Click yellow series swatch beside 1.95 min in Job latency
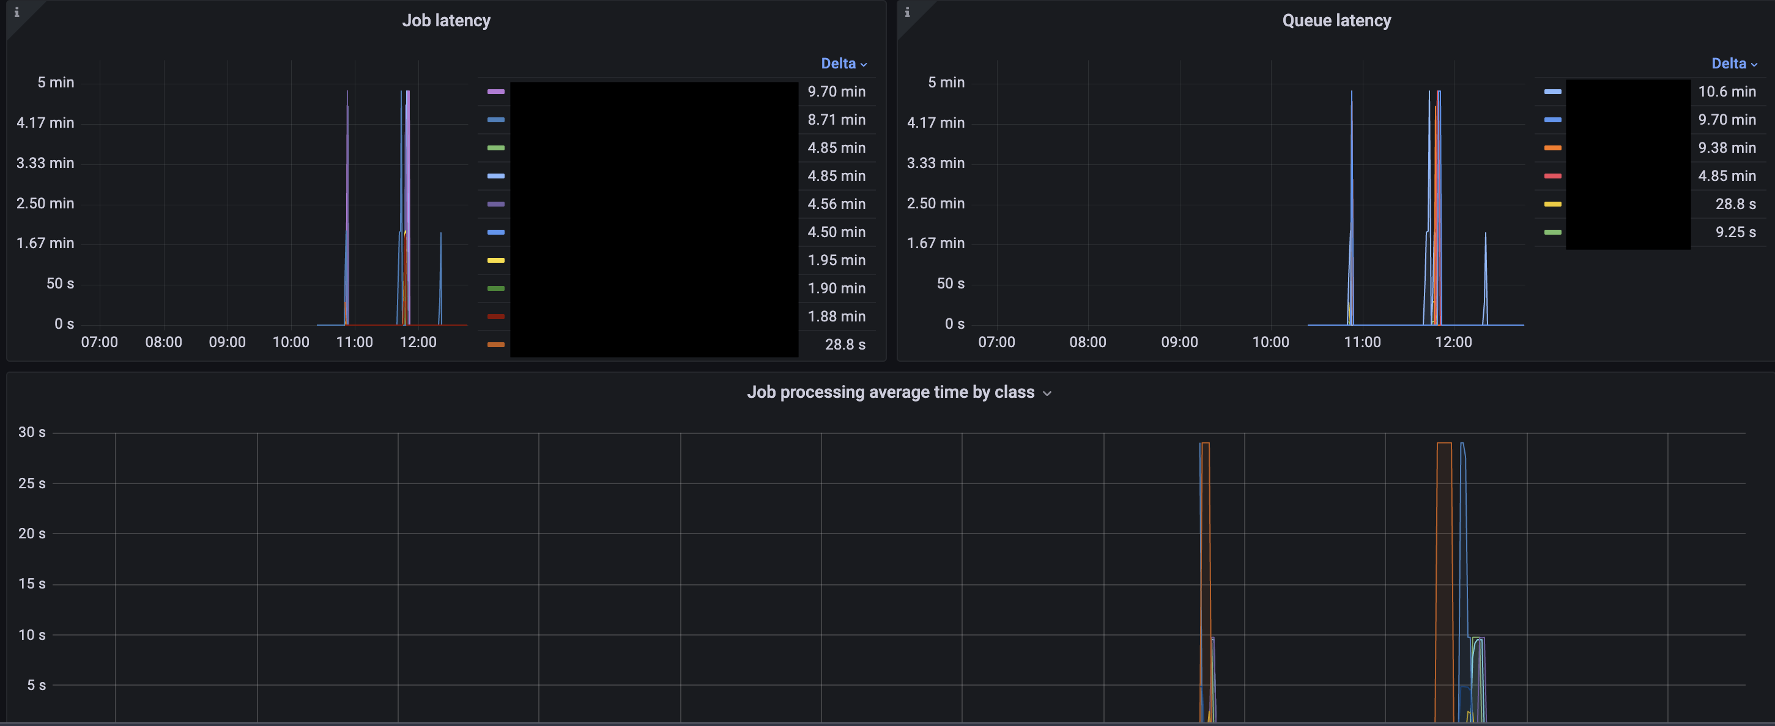The image size is (1775, 726). point(495,260)
